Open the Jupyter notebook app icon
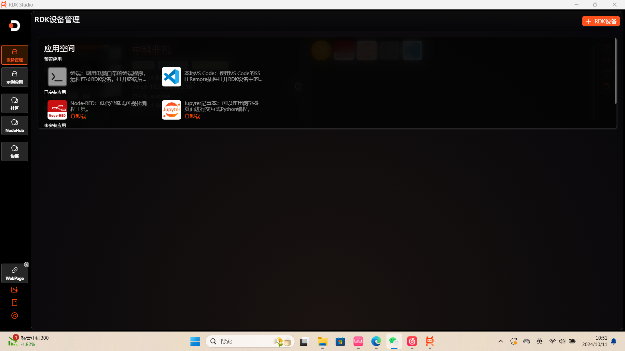 pos(172,110)
